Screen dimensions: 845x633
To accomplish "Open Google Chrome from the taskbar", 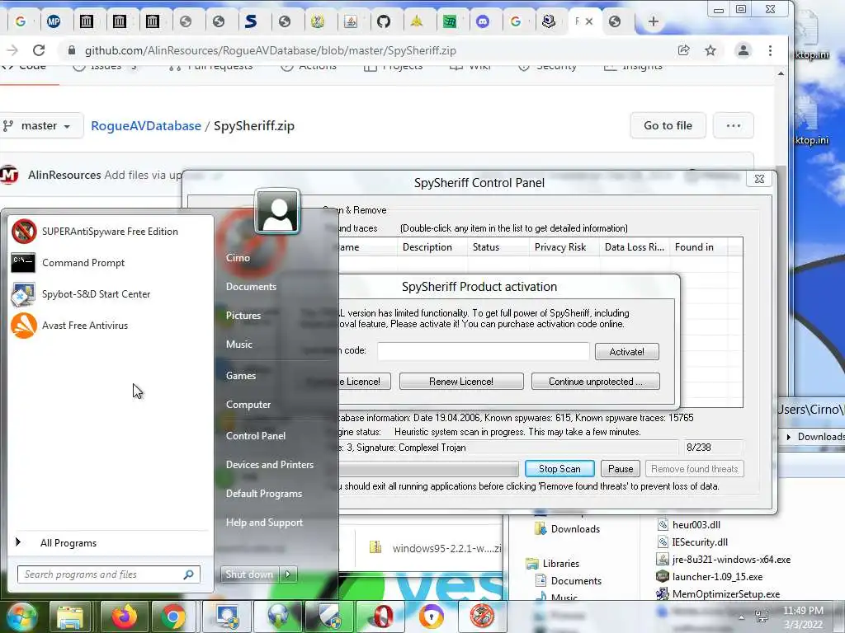I will point(173,617).
